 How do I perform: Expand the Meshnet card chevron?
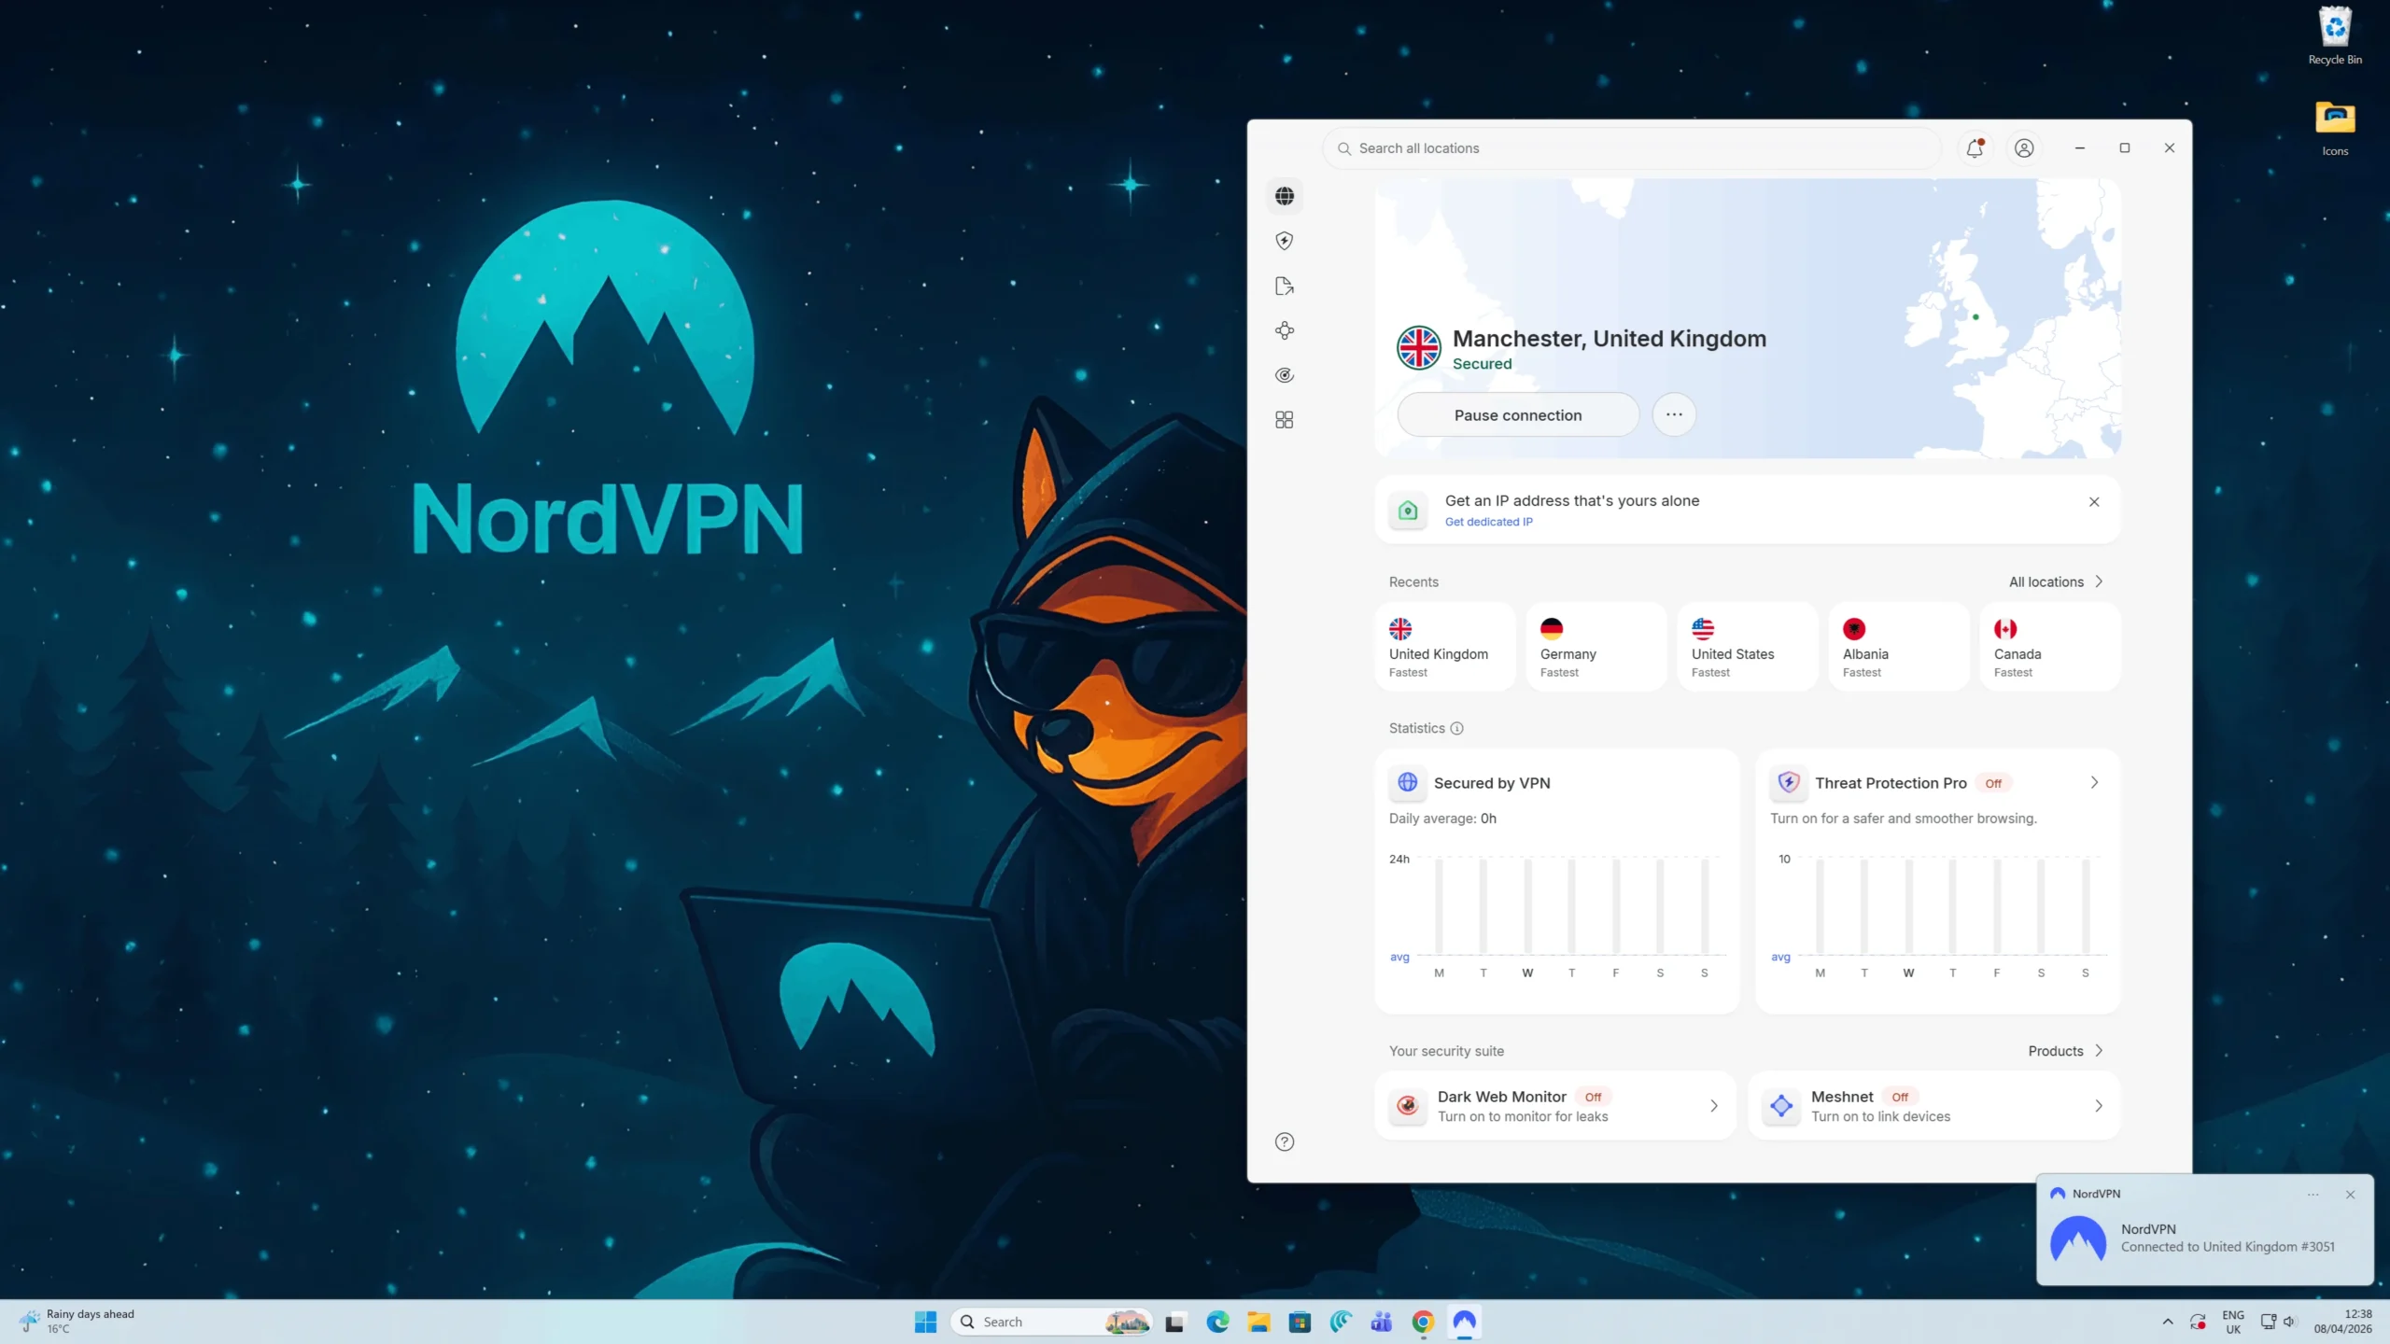[2099, 1106]
